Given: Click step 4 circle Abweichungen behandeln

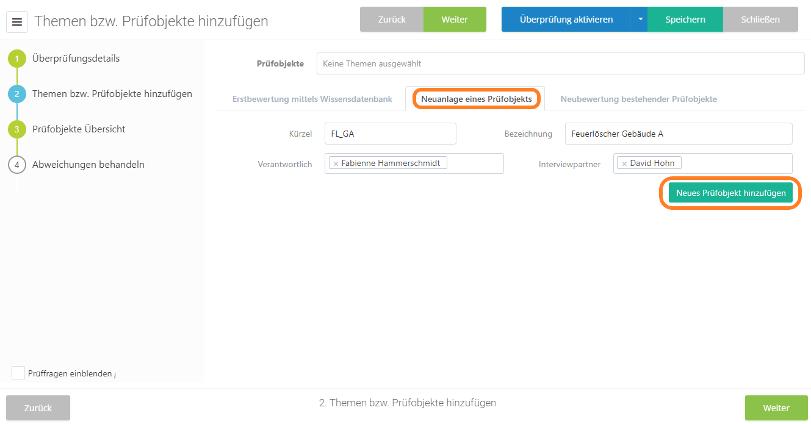Looking at the screenshot, I should click(x=17, y=165).
